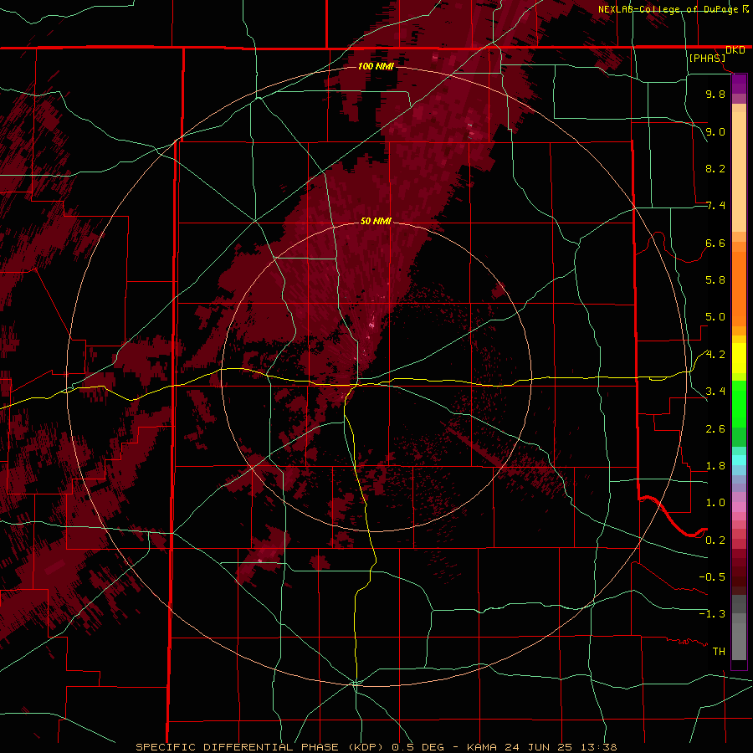The width and height of the screenshot is (753, 753).
Task: Select the -0.5 value on the scale
Action: point(712,577)
